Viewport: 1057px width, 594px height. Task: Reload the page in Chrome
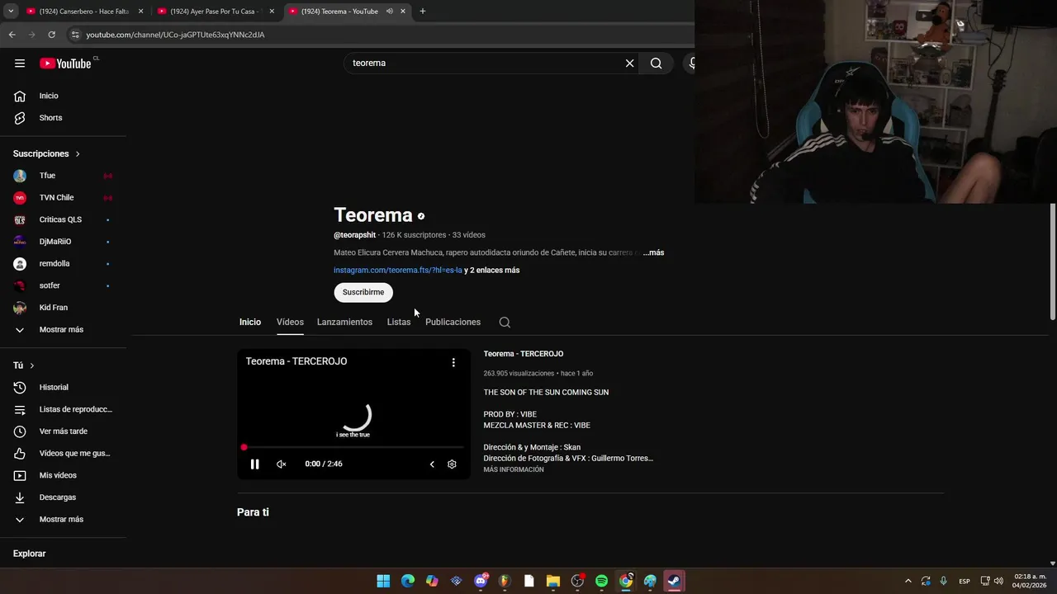(x=51, y=35)
